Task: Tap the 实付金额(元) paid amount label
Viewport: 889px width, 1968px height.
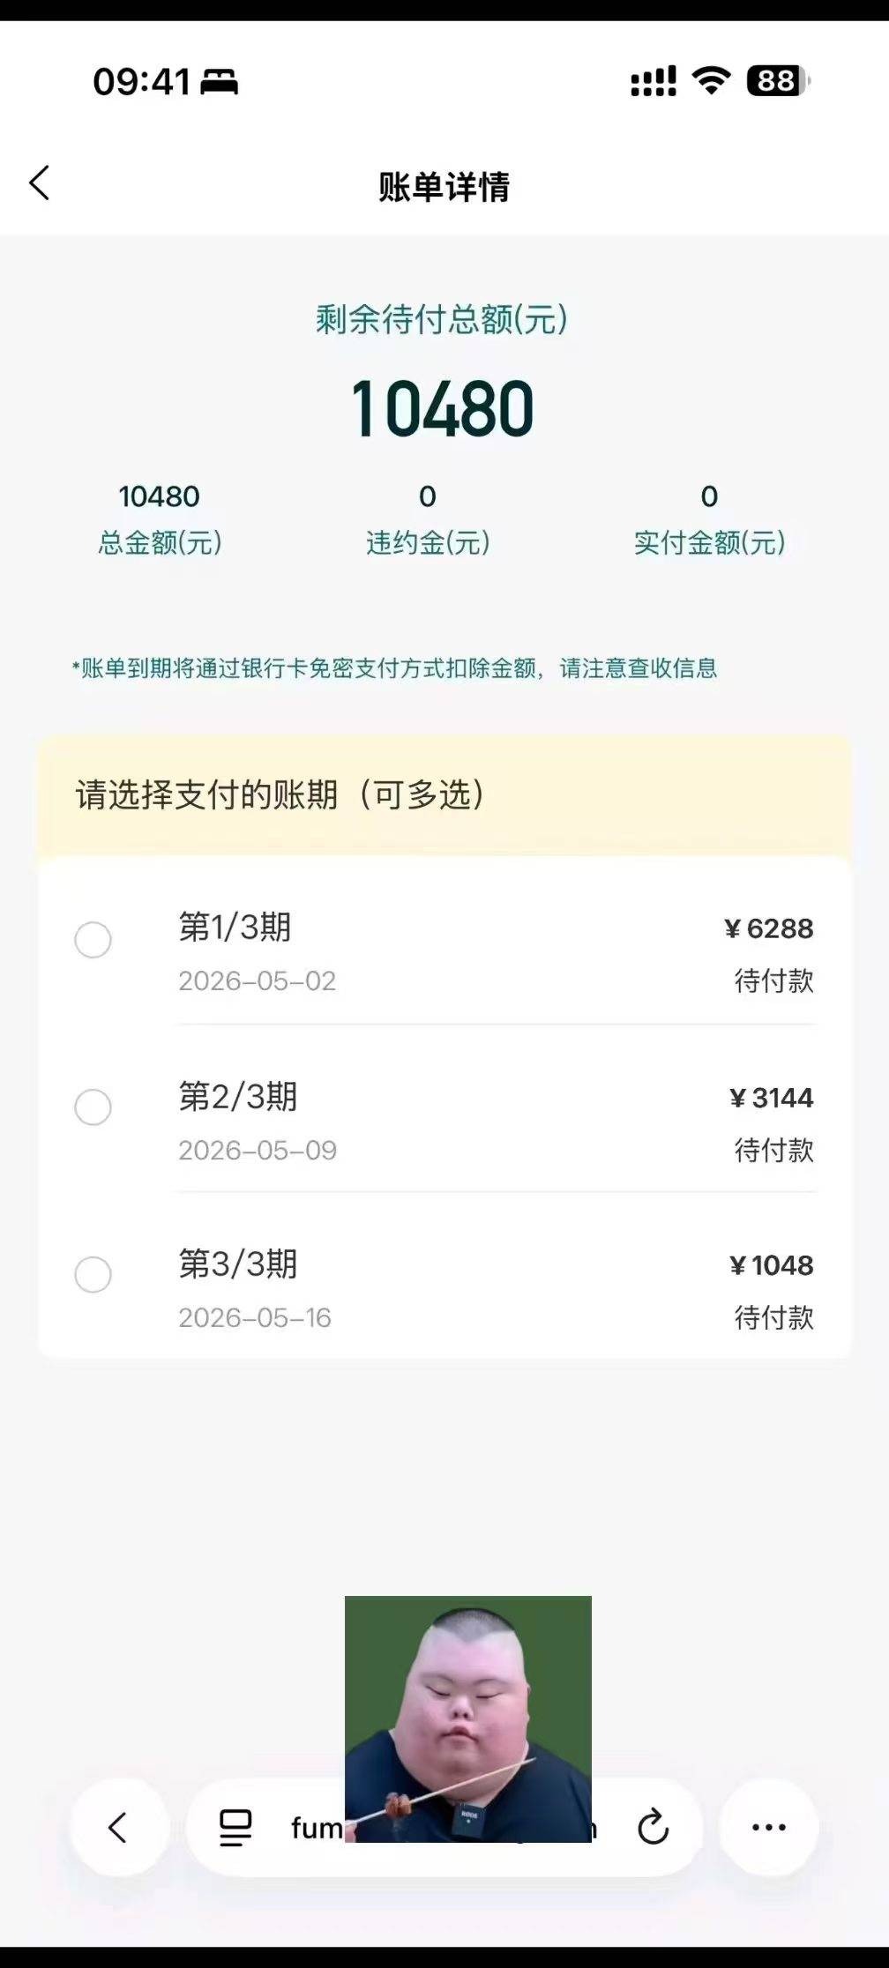Action: pos(709,542)
